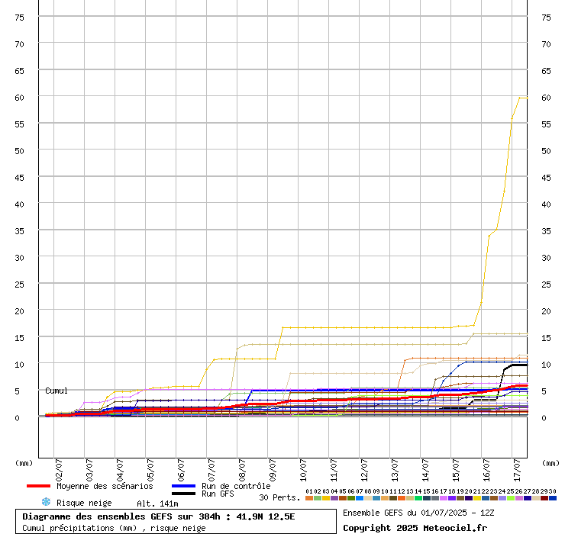Select perturbation 19 brown swatch
The width and height of the screenshot is (565, 534).
tap(460, 498)
